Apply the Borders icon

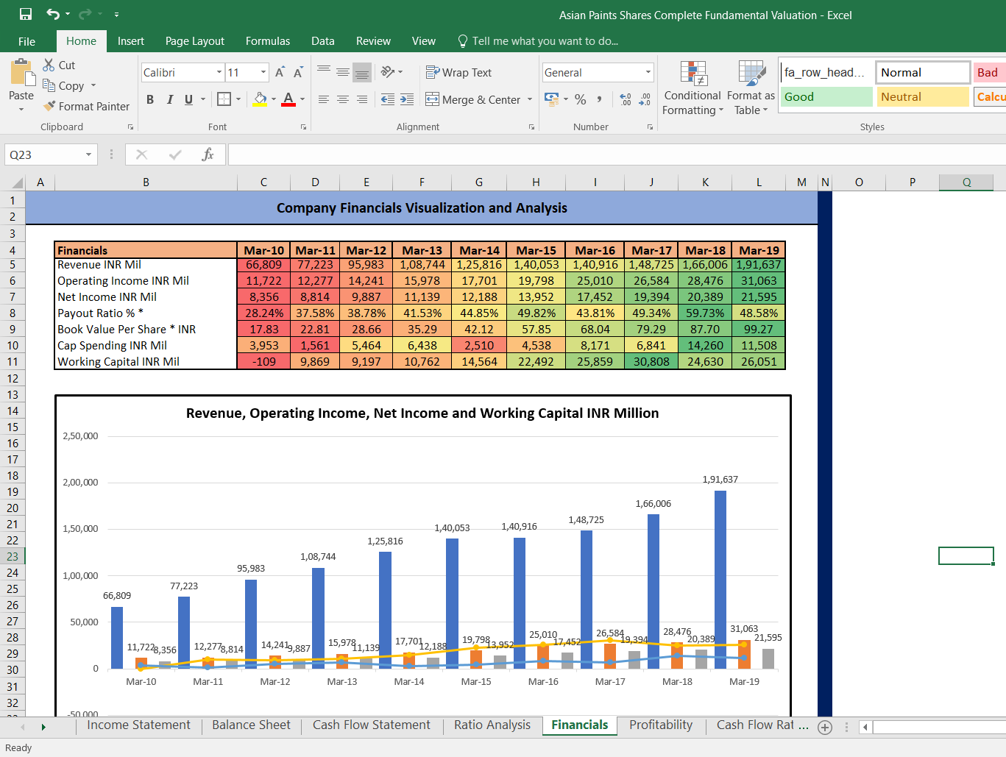click(x=224, y=99)
